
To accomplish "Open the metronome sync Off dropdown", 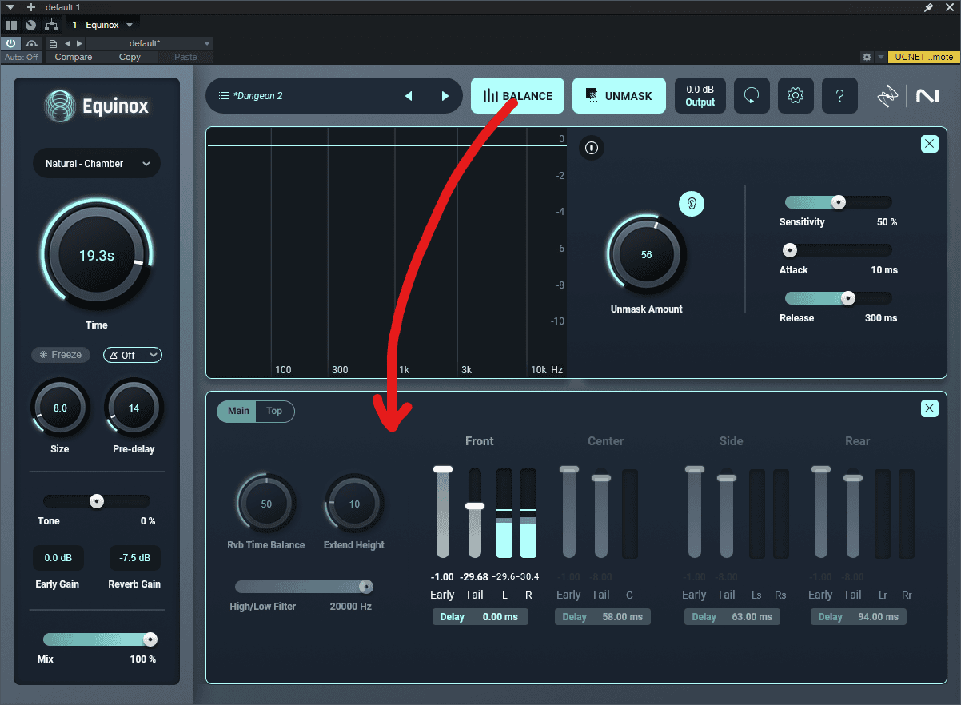I will pos(133,355).
